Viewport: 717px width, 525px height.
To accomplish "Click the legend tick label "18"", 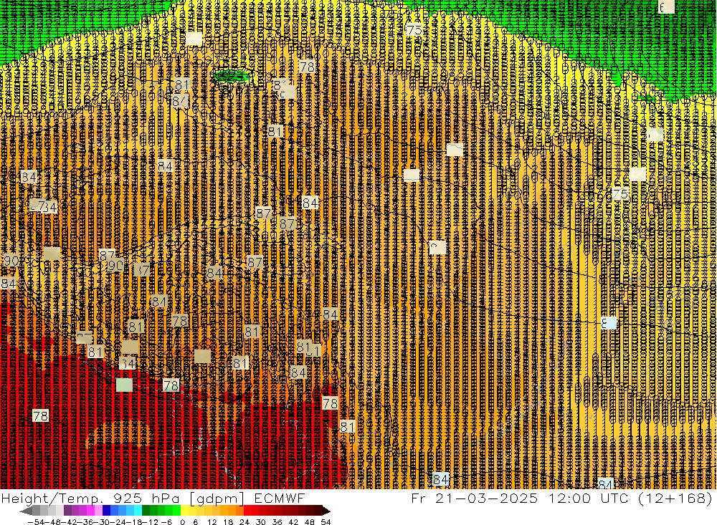I will coord(228,522).
